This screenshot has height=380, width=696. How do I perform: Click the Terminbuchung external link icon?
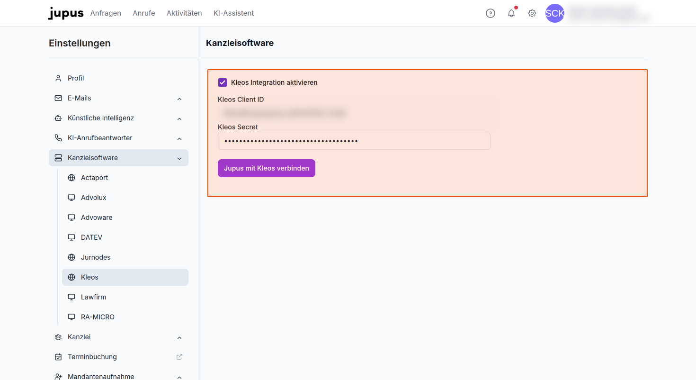point(179,357)
